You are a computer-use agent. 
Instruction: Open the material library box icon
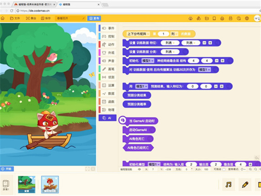click(x=207, y=18)
